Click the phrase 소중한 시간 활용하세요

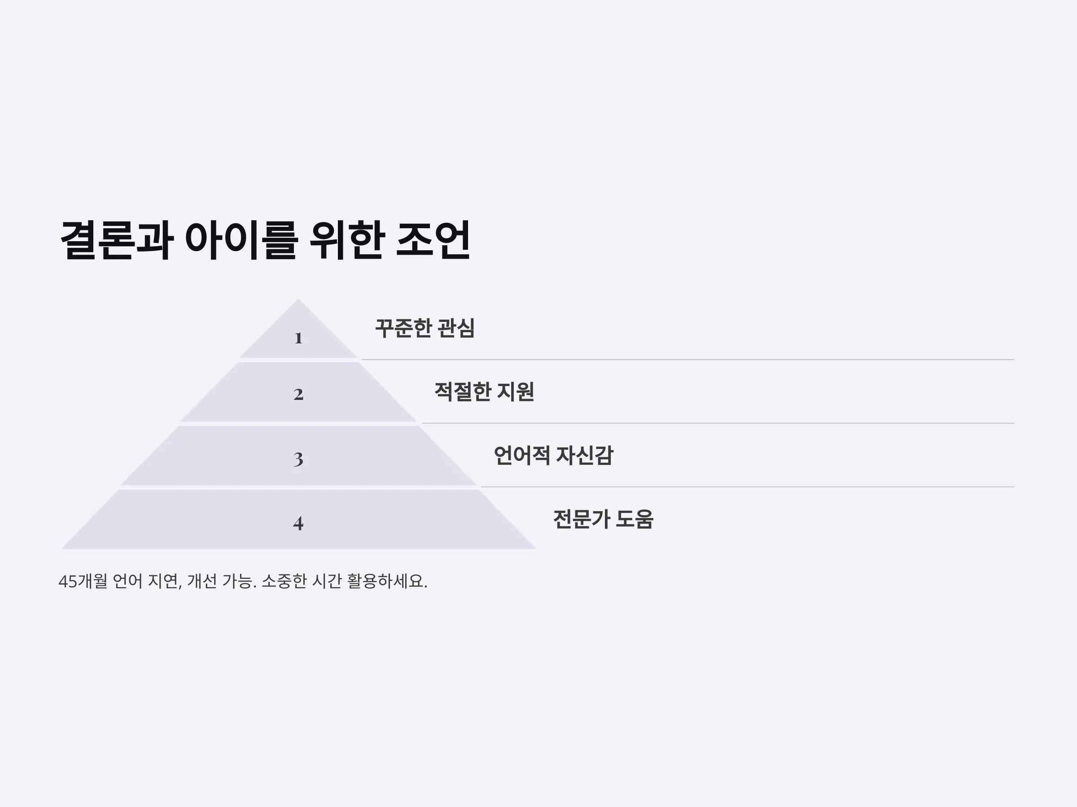344,581
